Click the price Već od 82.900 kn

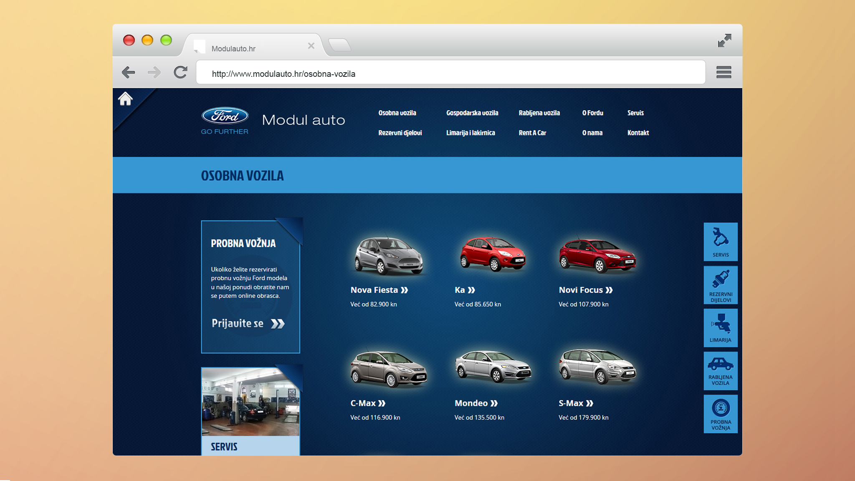[x=373, y=304]
